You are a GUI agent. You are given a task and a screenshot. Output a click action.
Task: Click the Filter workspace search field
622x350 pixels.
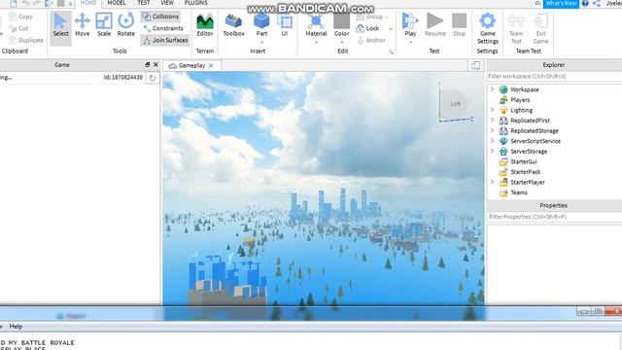[x=554, y=76]
